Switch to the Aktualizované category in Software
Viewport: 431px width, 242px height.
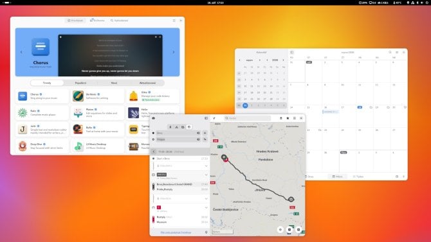coord(147,83)
